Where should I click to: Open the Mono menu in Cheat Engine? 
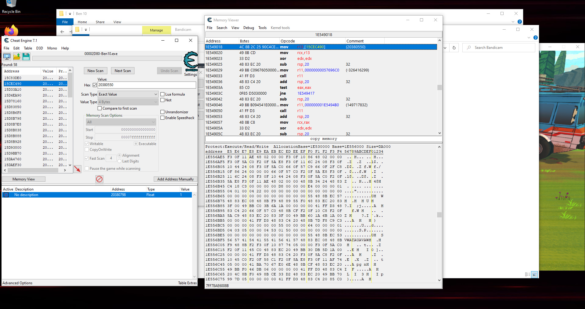tap(52, 48)
